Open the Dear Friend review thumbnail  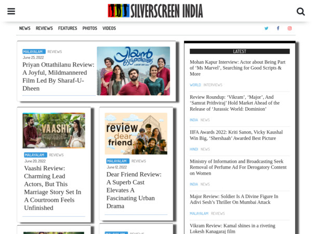coord(136,134)
